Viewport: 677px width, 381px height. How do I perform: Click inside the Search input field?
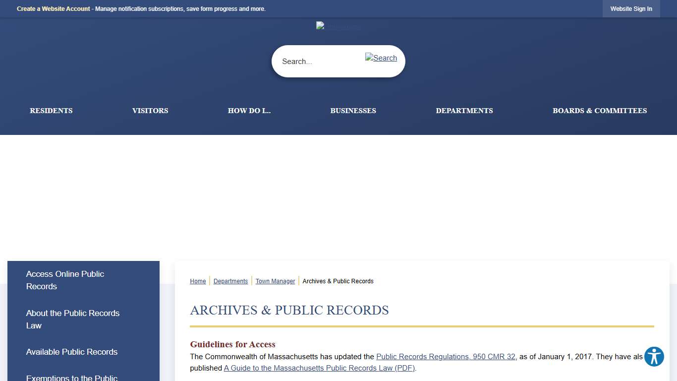(x=317, y=61)
